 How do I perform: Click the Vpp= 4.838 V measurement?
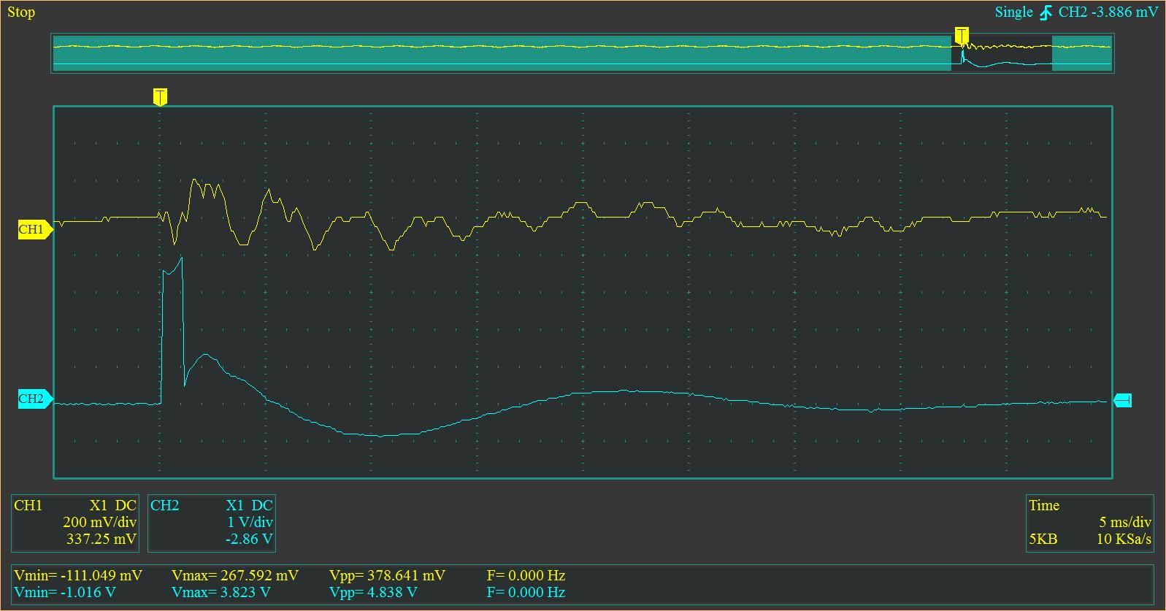tap(373, 592)
